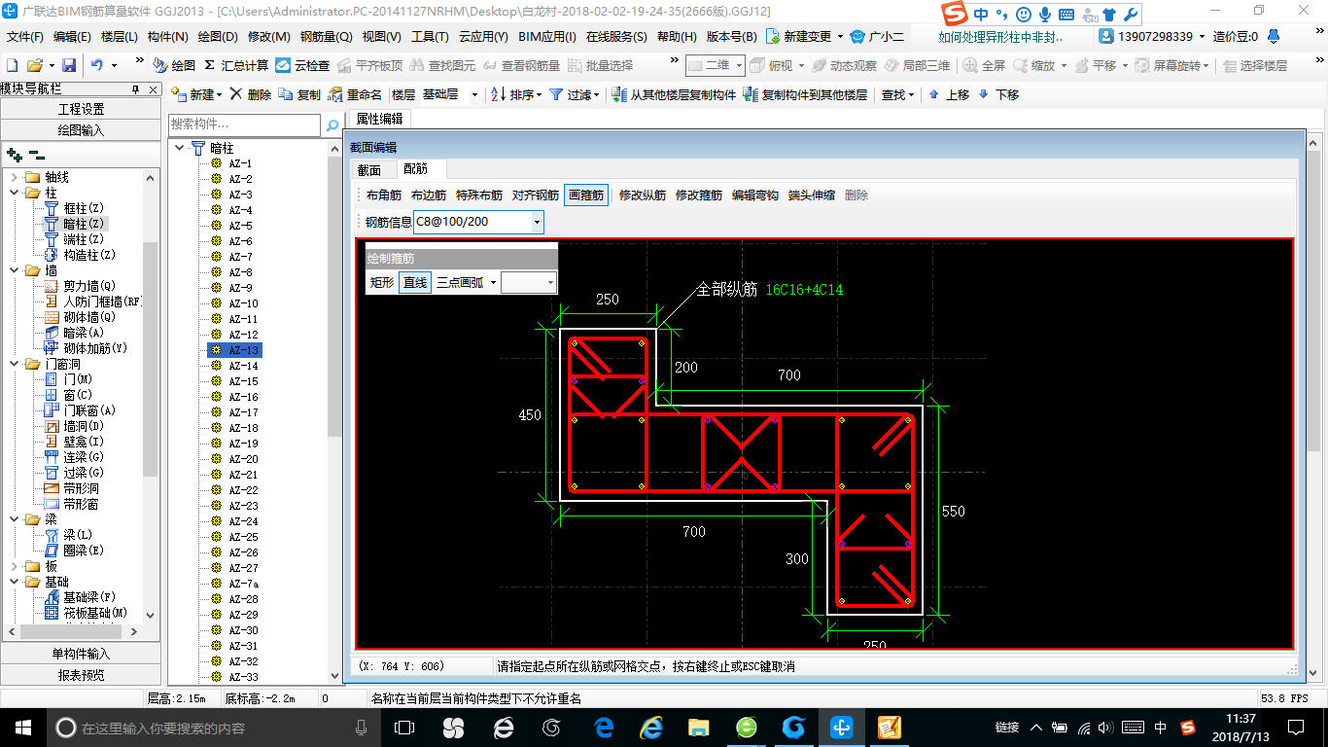Viewport: 1328px width, 747px height.
Task: Click 编辑弯钩 button
Action: pyautogui.click(x=755, y=195)
